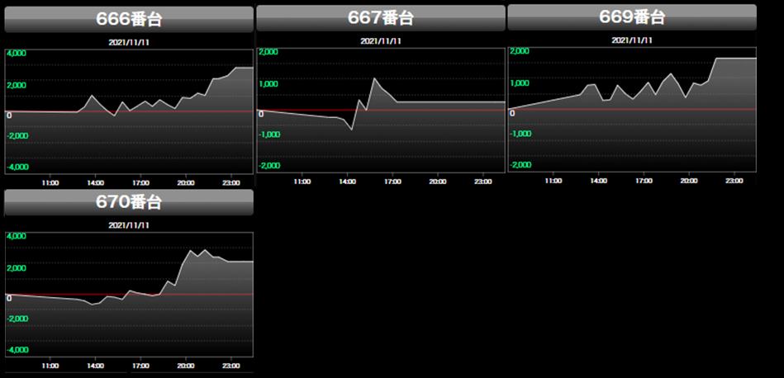Click the 2,000 axis label on 669番台 chart
Image resolution: width=784 pixels, height=378 pixels.
(x=519, y=51)
